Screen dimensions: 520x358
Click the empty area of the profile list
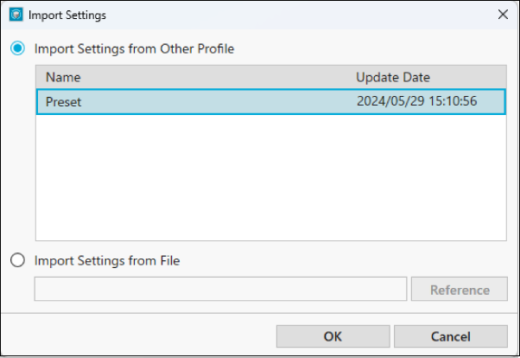[x=271, y=177]
